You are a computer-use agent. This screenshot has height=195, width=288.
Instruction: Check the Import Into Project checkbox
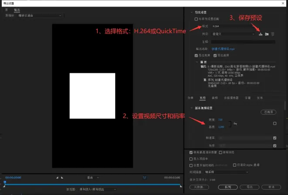(x=191, y=159)
